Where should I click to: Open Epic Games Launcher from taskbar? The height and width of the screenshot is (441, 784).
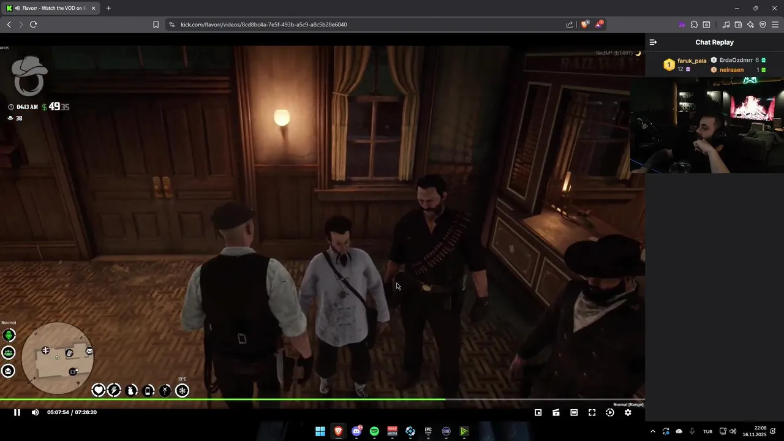(428, 431)
